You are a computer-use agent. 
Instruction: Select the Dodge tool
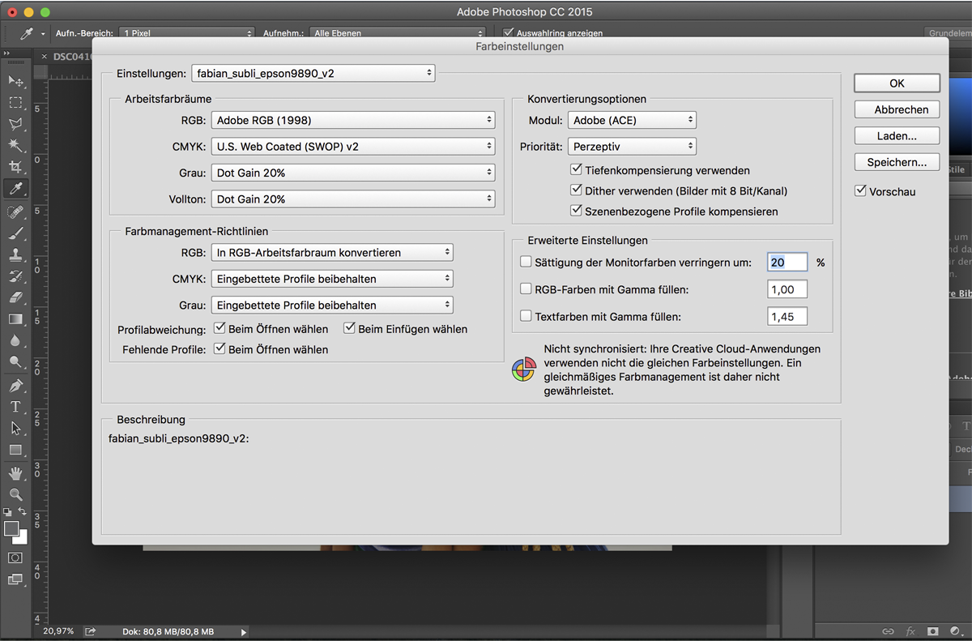pyautogui.click(x=15, y=362)
